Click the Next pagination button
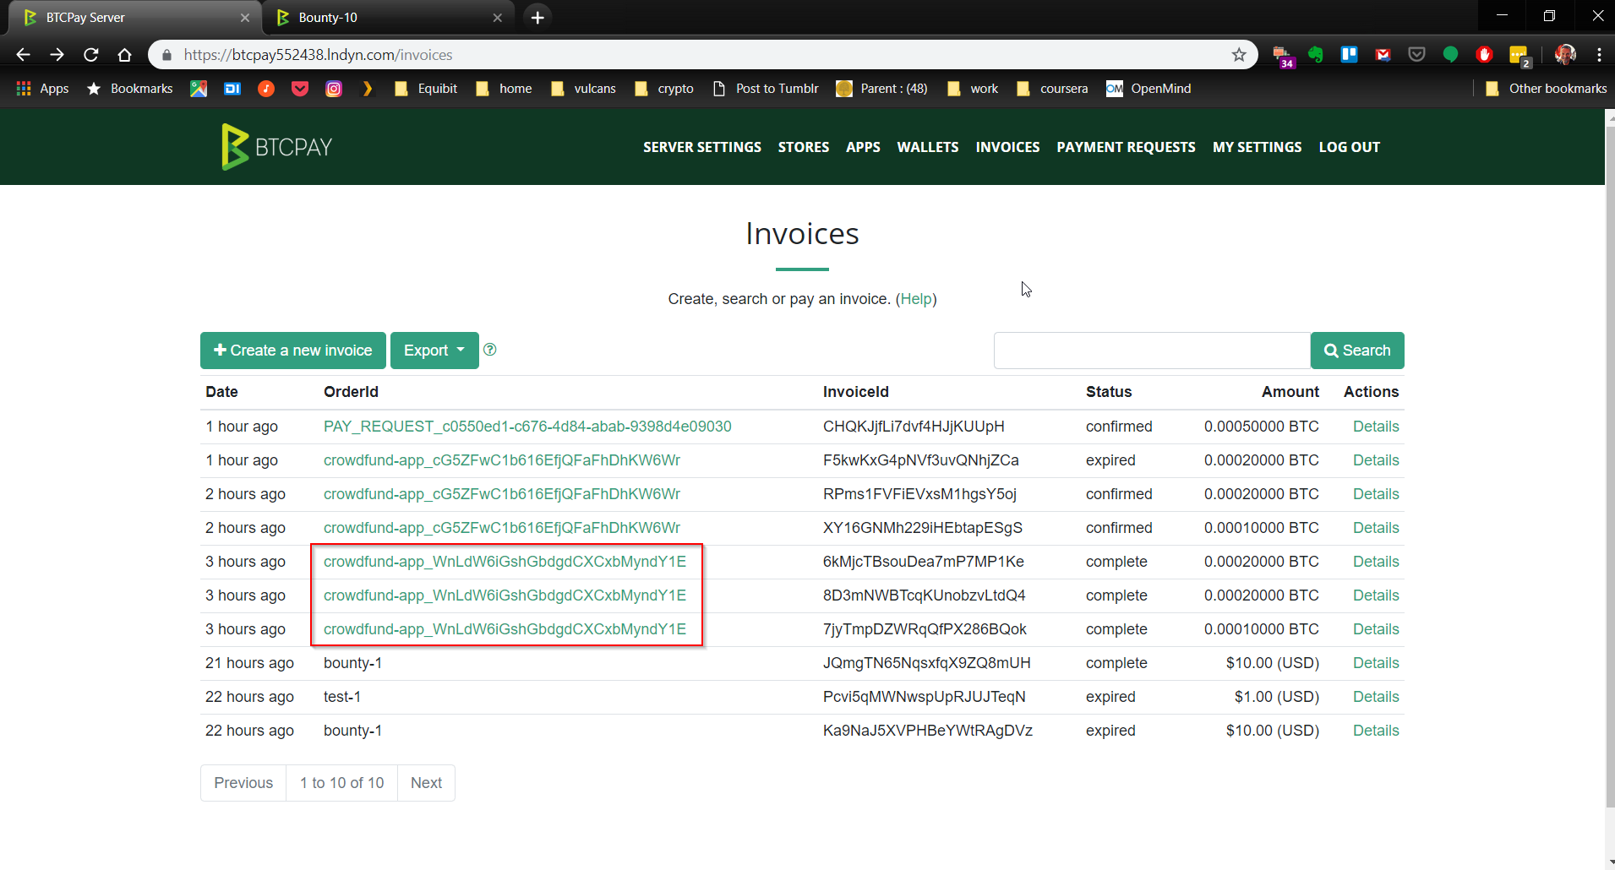The image size is (1615, 870). point(426,783)
